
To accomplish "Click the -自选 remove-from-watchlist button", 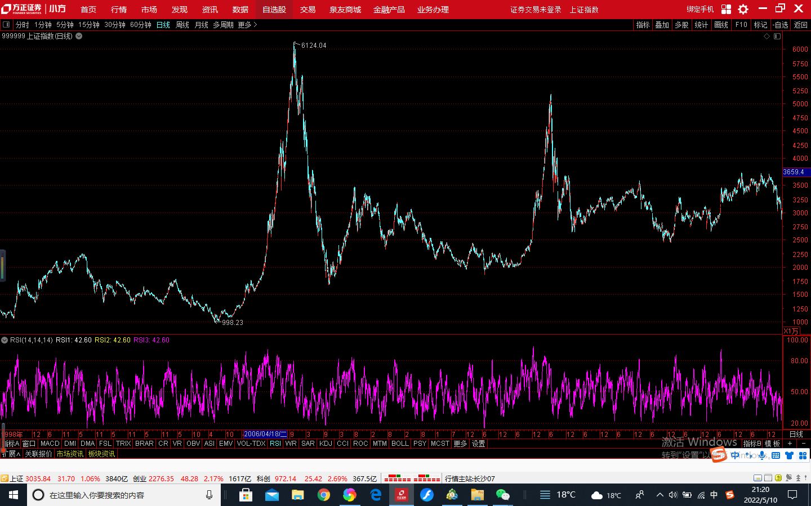I will click(780, 25).
